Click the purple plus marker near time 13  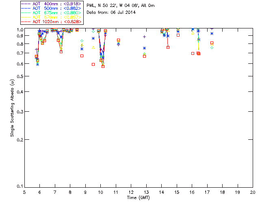[x=144, y=37]
